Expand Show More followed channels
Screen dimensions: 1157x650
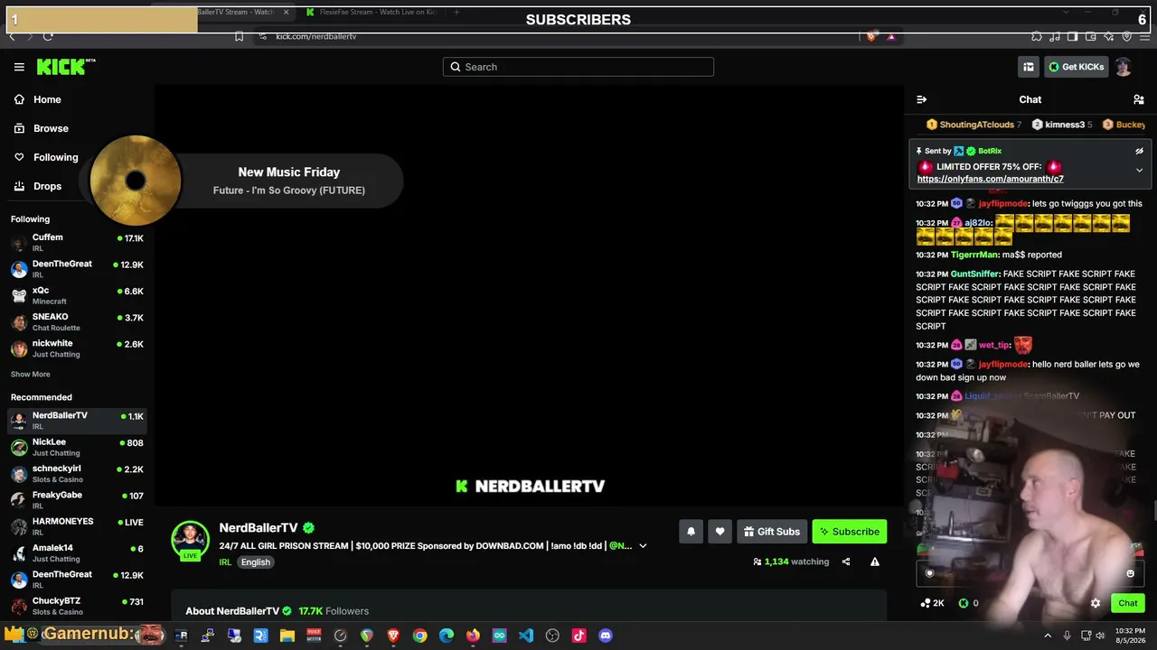(x=31, y=374)
